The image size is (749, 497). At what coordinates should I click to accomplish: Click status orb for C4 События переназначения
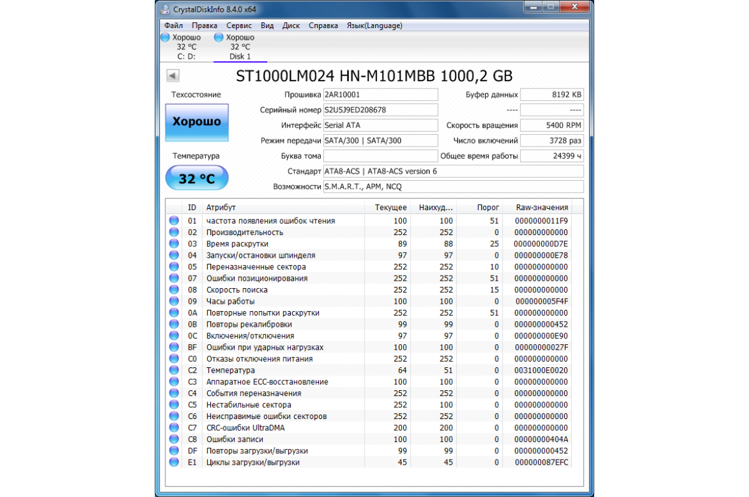click(174, 393)
